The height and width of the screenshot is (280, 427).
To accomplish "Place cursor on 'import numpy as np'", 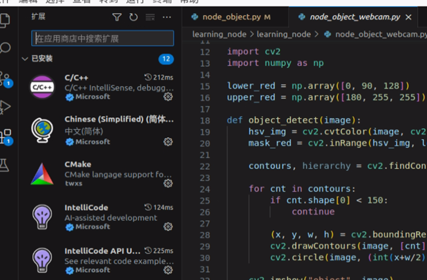I will 275,63.
